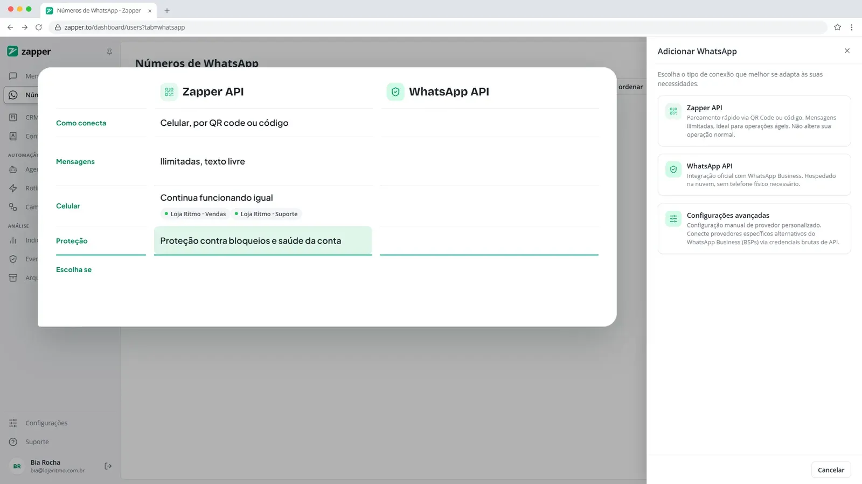Click the Celular, por QR code text
The width and height of the screenshot is (862, 484).
(x=224, y=123)
